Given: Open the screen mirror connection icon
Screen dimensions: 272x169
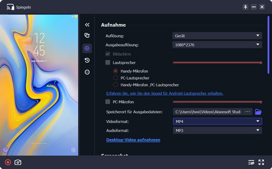Looking at the screenshot, I should (87, 35).
